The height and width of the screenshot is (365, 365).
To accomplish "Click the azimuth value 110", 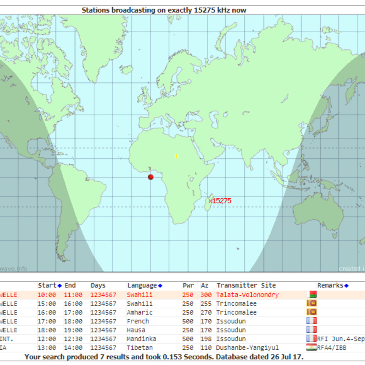I will [x=206, y=348].
